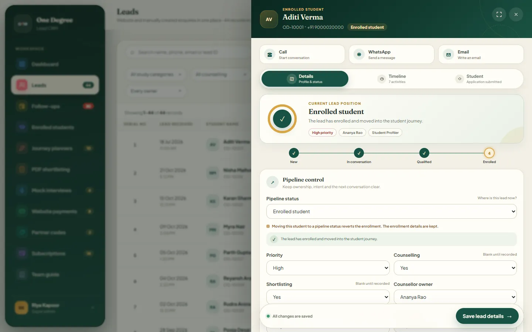Image resolution: width=532 pixels, height=332 pixels.
Task: Click the pipeline status revert warning note
Action: click(355, 226)
